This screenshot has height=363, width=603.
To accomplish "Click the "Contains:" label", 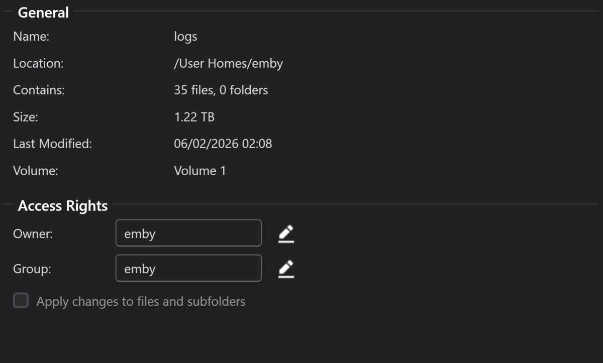I will 39,90.
